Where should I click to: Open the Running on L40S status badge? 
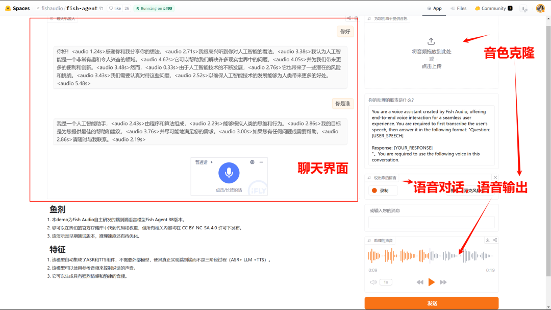click(x=154, y=9)
